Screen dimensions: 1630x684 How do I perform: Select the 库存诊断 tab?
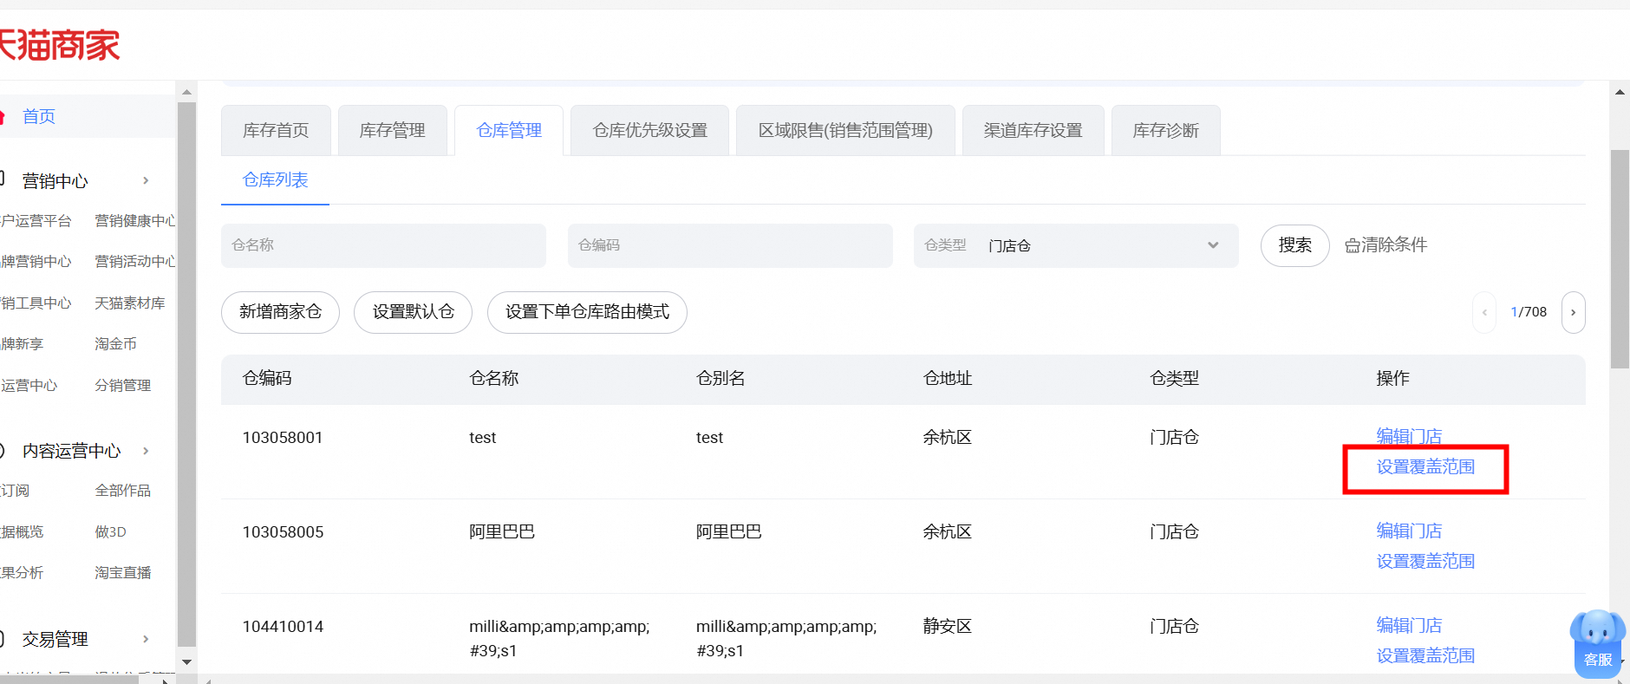pos(1165,131)
